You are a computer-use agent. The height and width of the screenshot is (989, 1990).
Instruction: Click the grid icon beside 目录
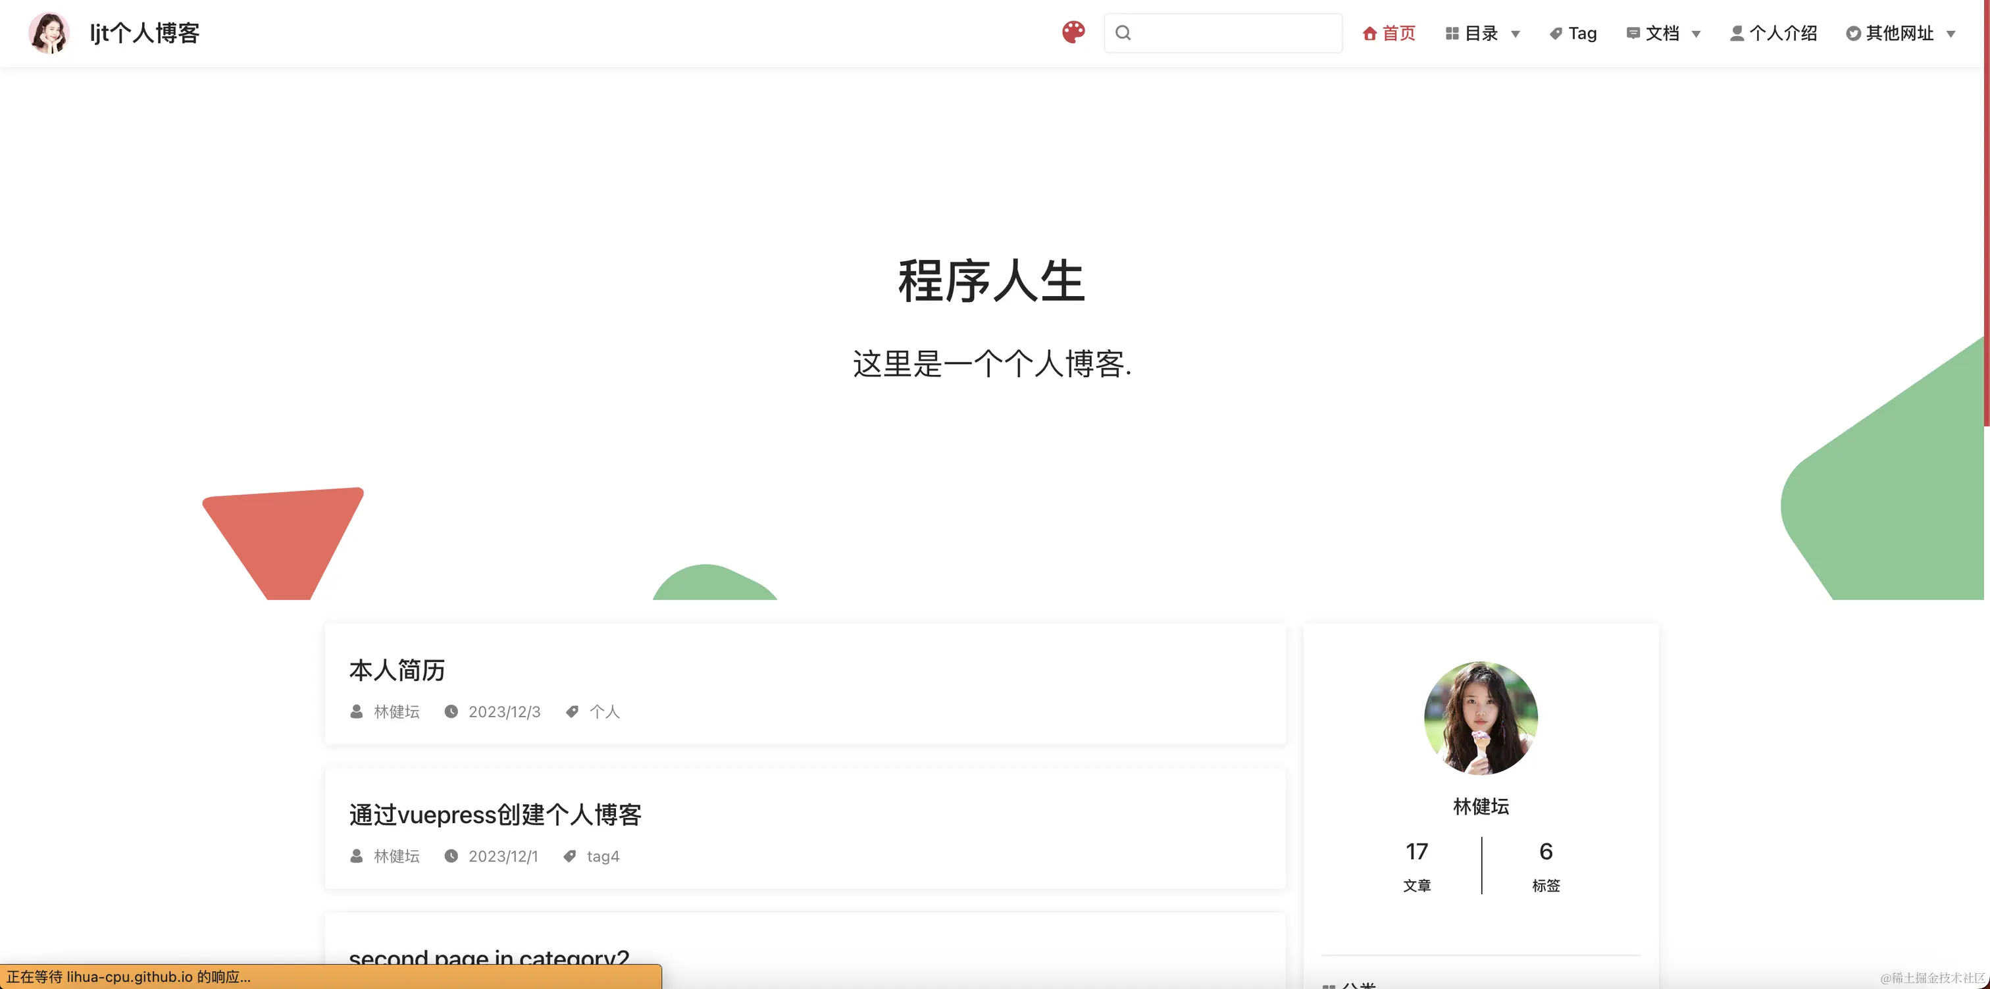click(x=1452, y=32)
